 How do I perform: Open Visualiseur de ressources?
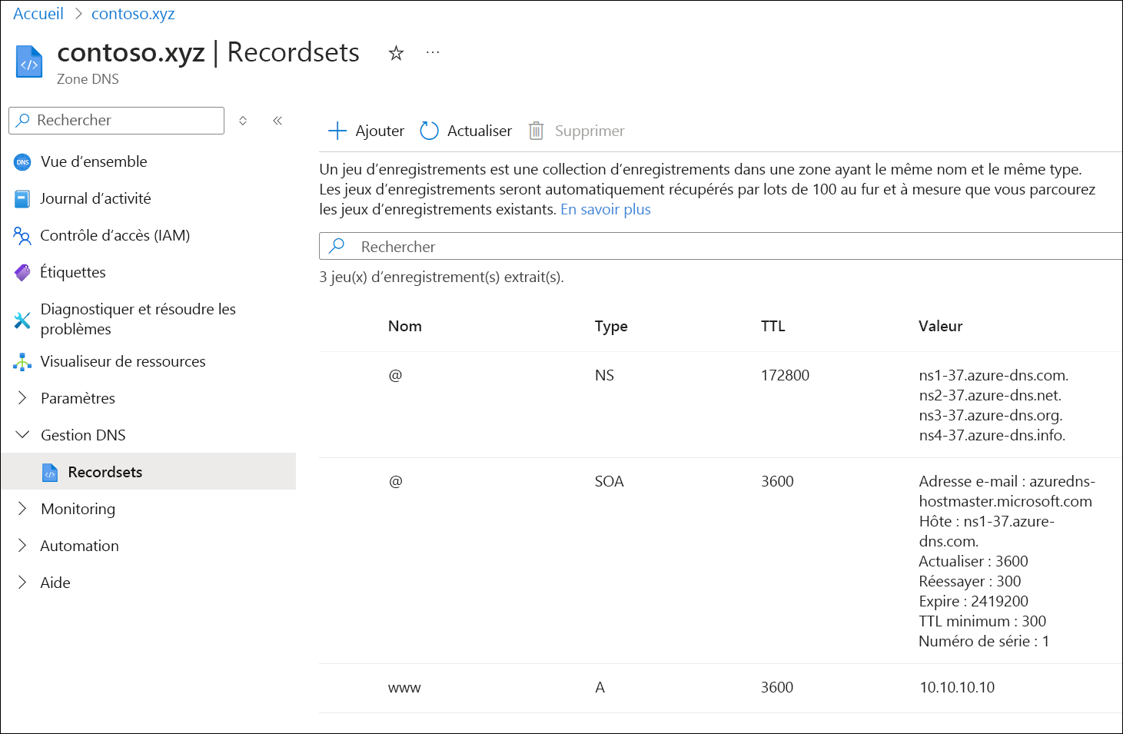(123, 361)
